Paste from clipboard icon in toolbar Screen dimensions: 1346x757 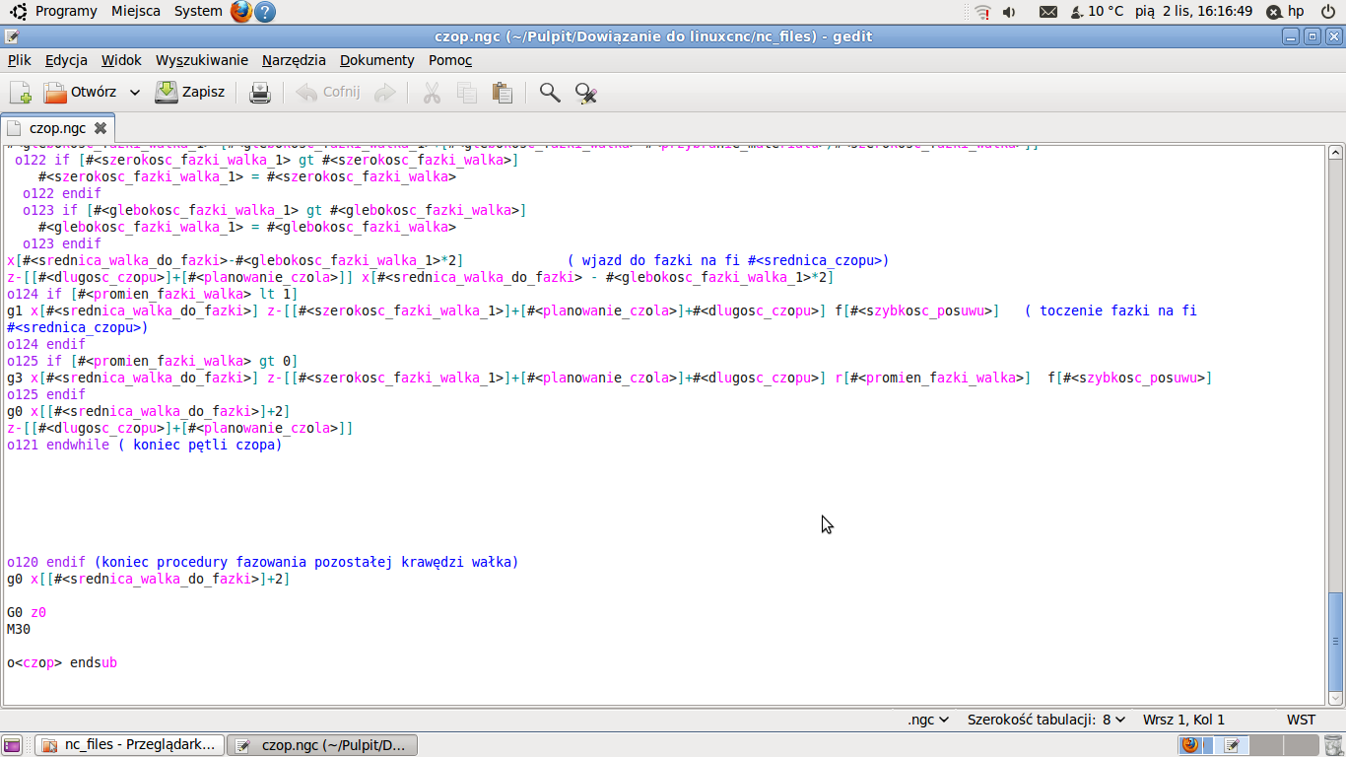[x=503, y=93]
